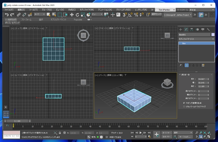Open Configure Modifier Sets icon
Image resolution: width=218 pixels, height=142 pixels.
pyautogui.click(x=203, y=65)
